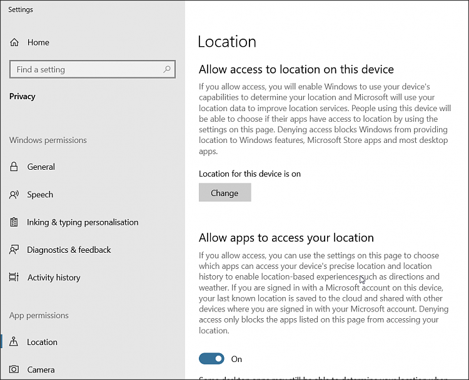Viewport: 469px width, 380px height.
Task: Click the Location icon under App permissions
Action: pyautogui.click(x=14, y=342)
